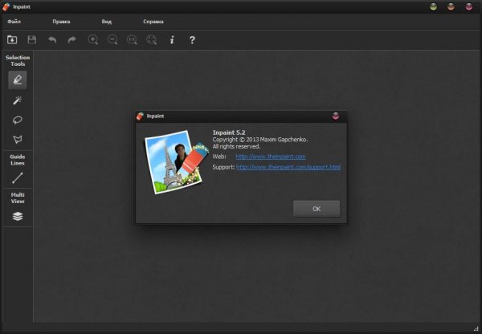The width and height of the screenshot is (482, 334).
Task: Click the 'Inpaint 5.2' version text
Action: (x=229, y=132)
